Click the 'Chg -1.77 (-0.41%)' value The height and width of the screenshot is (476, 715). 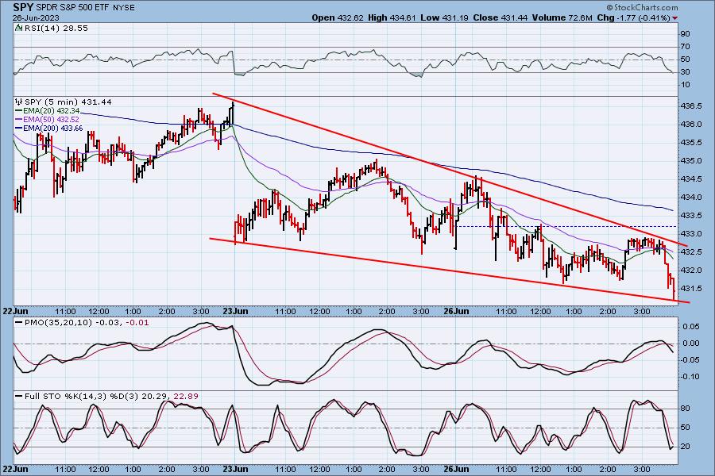pyautogui.click(x=633, y=17)
